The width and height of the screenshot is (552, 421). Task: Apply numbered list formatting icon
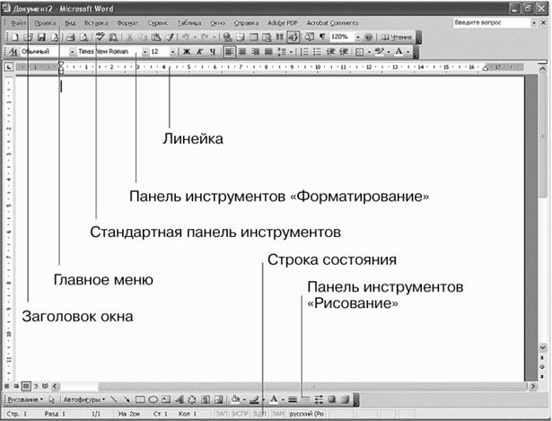pos(304,52)
